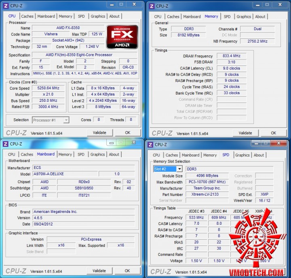Select the CPU tab in the Mainboard window
The width and height of the screenshot is (291, 278).
point(11,154)
